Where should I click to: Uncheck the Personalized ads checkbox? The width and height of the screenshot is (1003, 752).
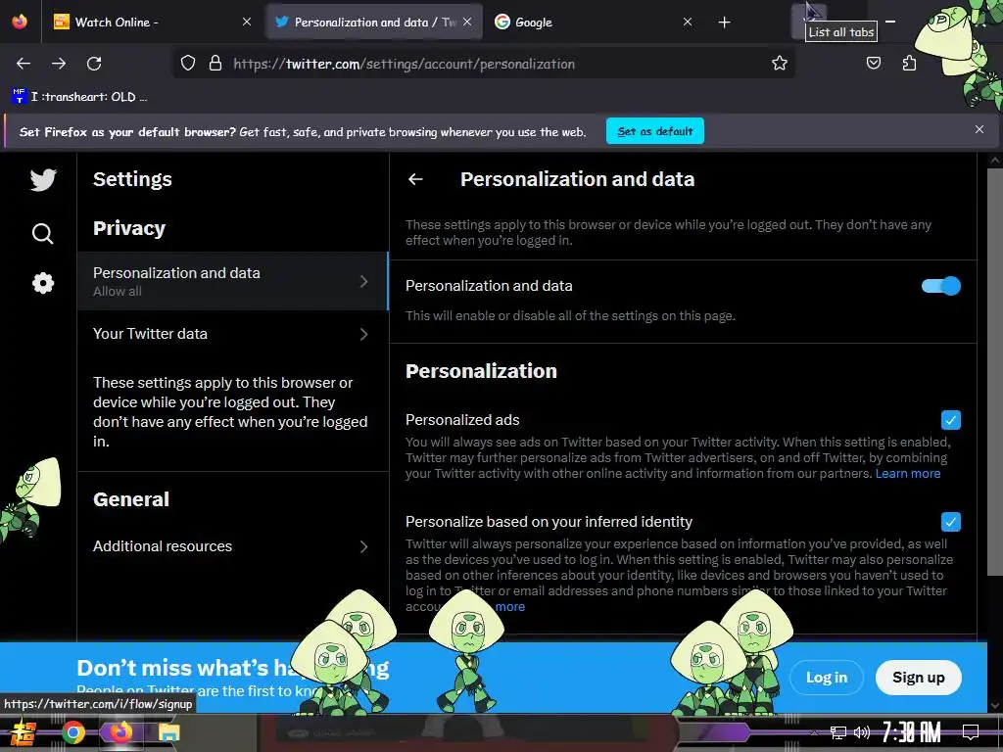click(950, 420)
